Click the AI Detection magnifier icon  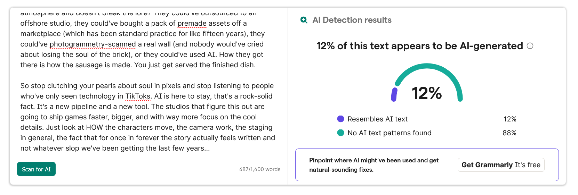304,20
